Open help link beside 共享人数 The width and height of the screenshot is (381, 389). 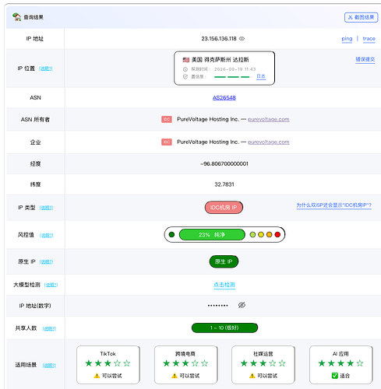[49, 328]
